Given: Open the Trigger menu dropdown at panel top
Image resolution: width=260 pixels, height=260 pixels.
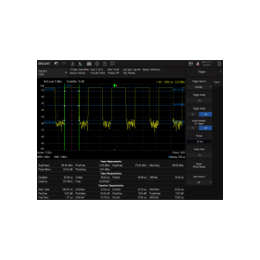Looking at the screenshot, I should [x=204, y=71].
